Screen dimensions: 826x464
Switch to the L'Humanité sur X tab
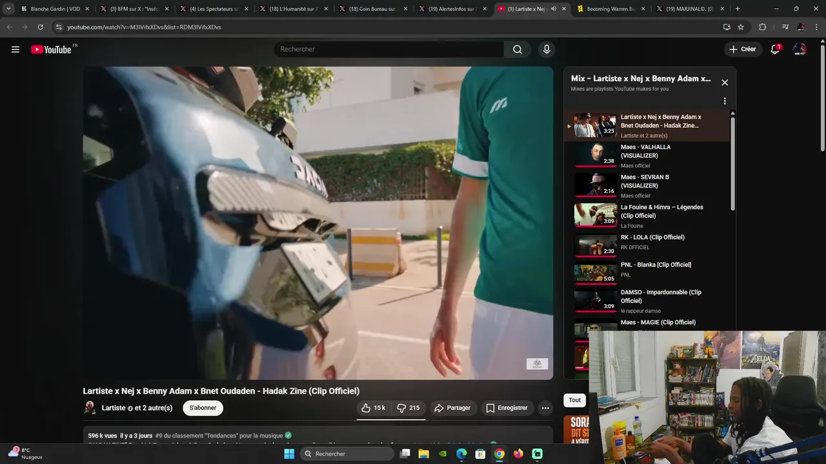point(294,9)
